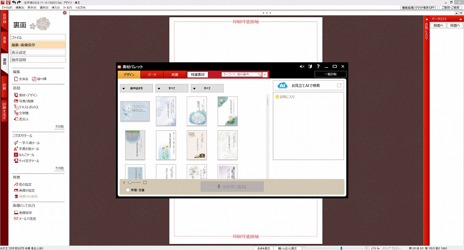464x250 pixels.
Task: Open 素材・デザイン in the side panel
Action: coord(28,95)
